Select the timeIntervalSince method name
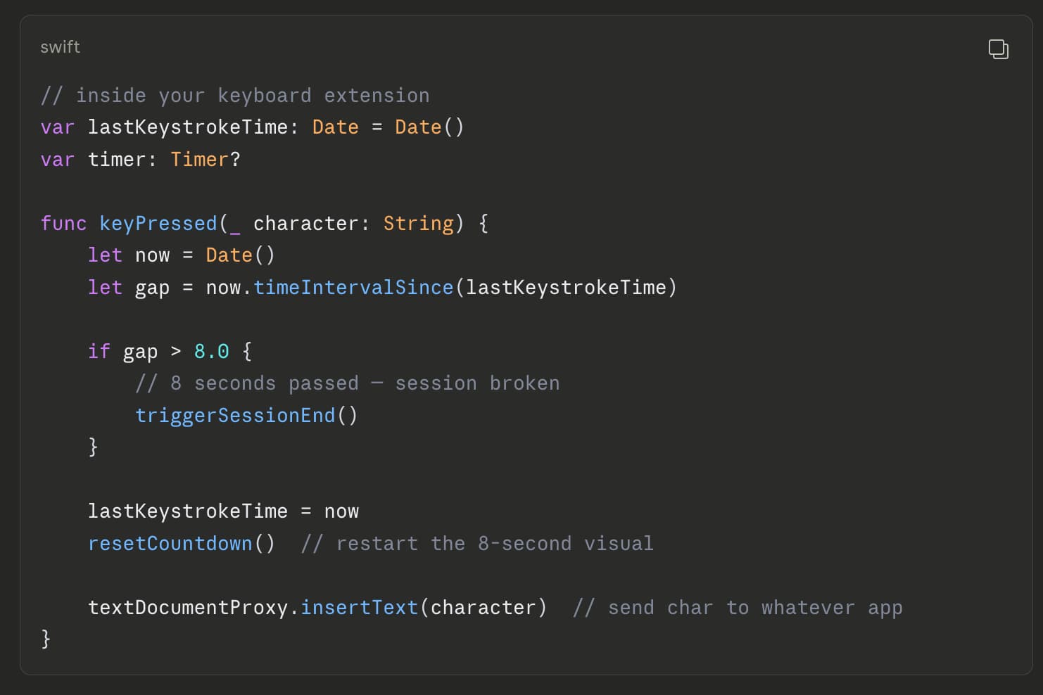 353,287
